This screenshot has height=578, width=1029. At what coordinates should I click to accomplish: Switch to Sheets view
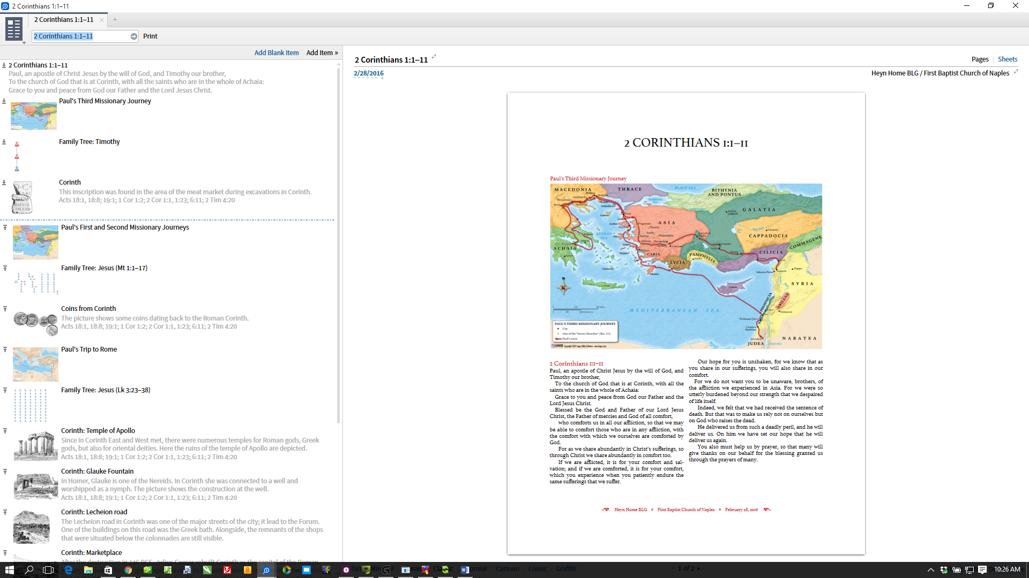coord(1007,59)
